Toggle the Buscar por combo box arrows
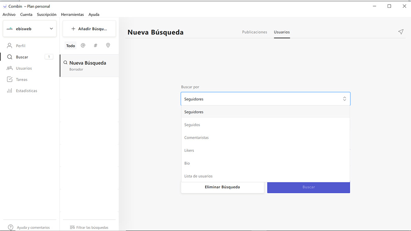 click(344, 99)
